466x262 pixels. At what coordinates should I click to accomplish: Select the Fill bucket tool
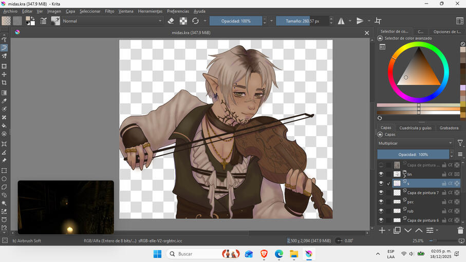tap(4, 126)
